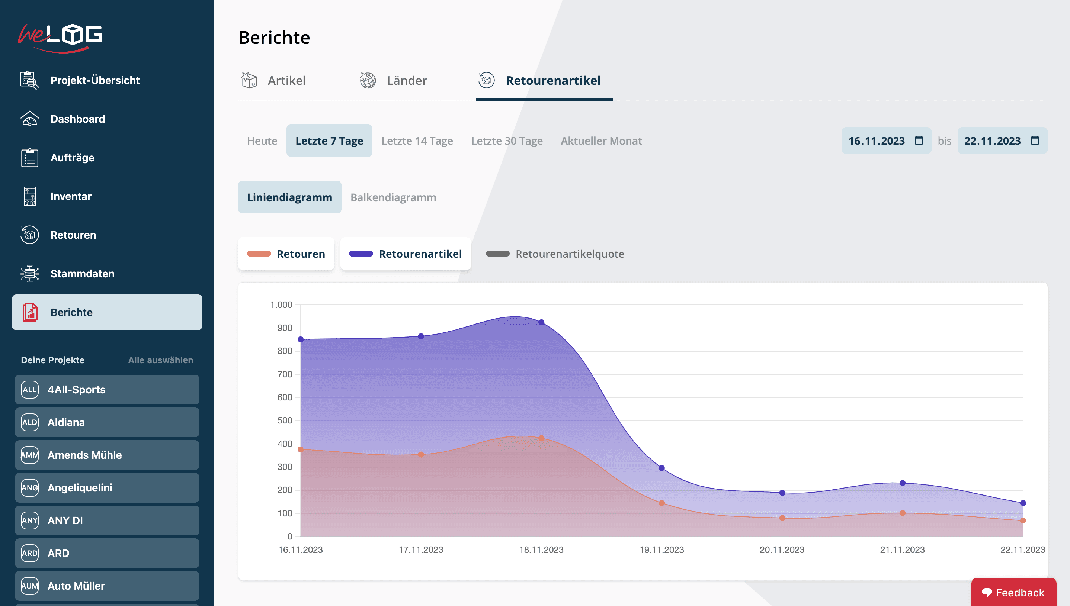Viewport: 1070px width, 606px height.
Task: Click the Aufträge list icon
Action: click(29, 158)
